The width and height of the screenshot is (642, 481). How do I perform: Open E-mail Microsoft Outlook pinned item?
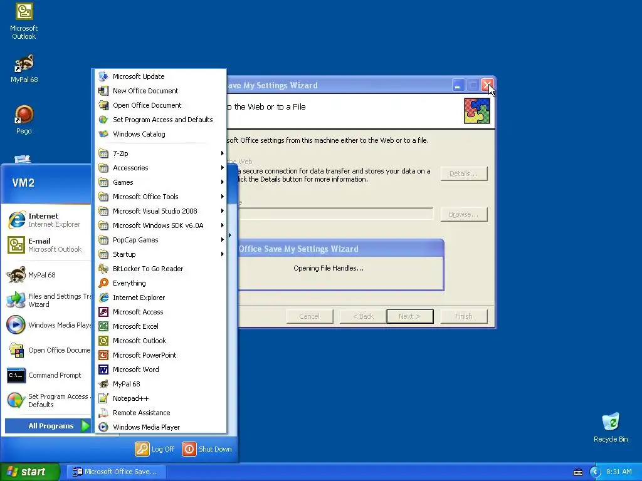48,245
